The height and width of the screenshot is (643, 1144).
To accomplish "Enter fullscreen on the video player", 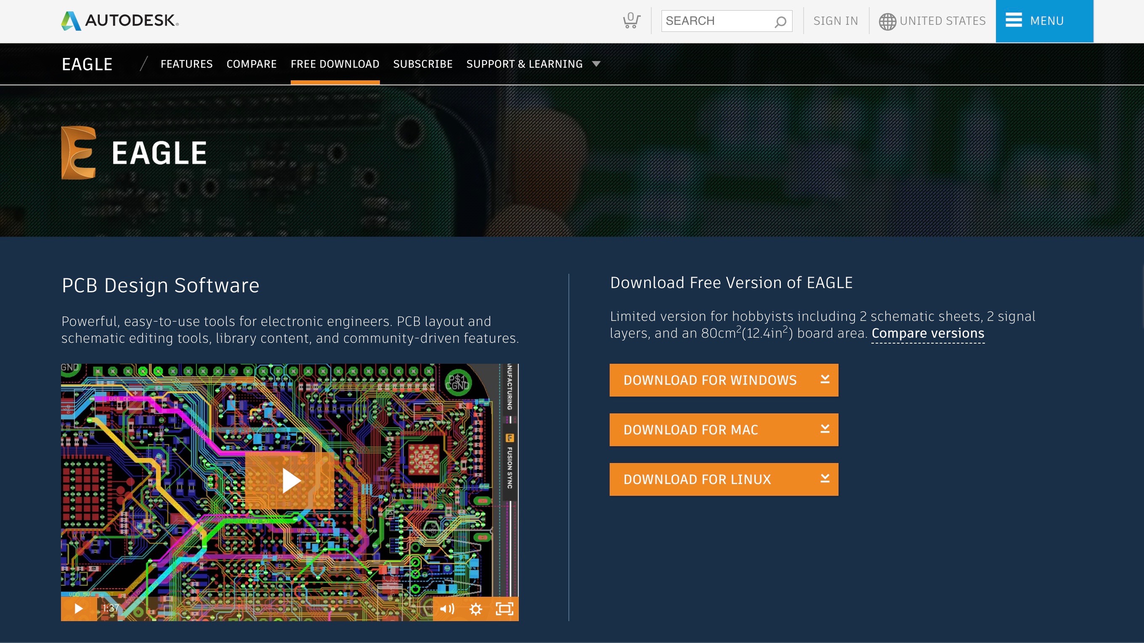I will coord(504,609).
